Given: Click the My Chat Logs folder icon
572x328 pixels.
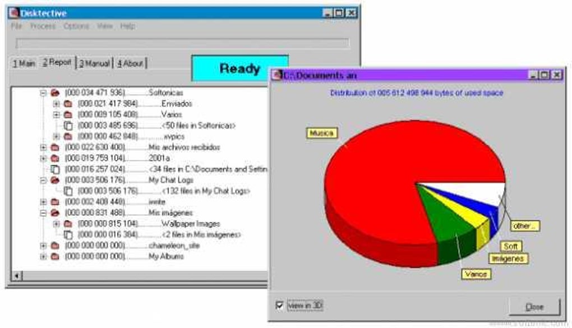Looking at the screenshot, I should tap(55, 180).
